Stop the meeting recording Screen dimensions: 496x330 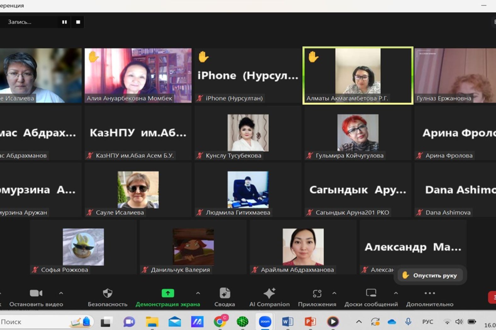pos(78,22)
